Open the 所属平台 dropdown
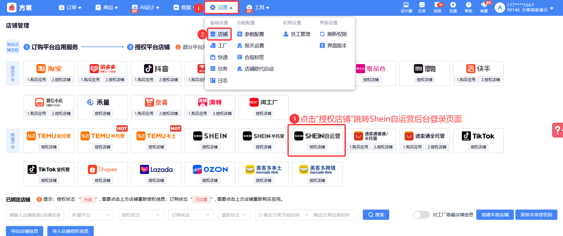This screenshot has height=236, width=563. point(91,215)
